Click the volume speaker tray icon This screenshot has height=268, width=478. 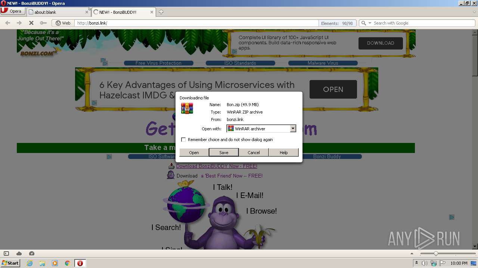425,263
